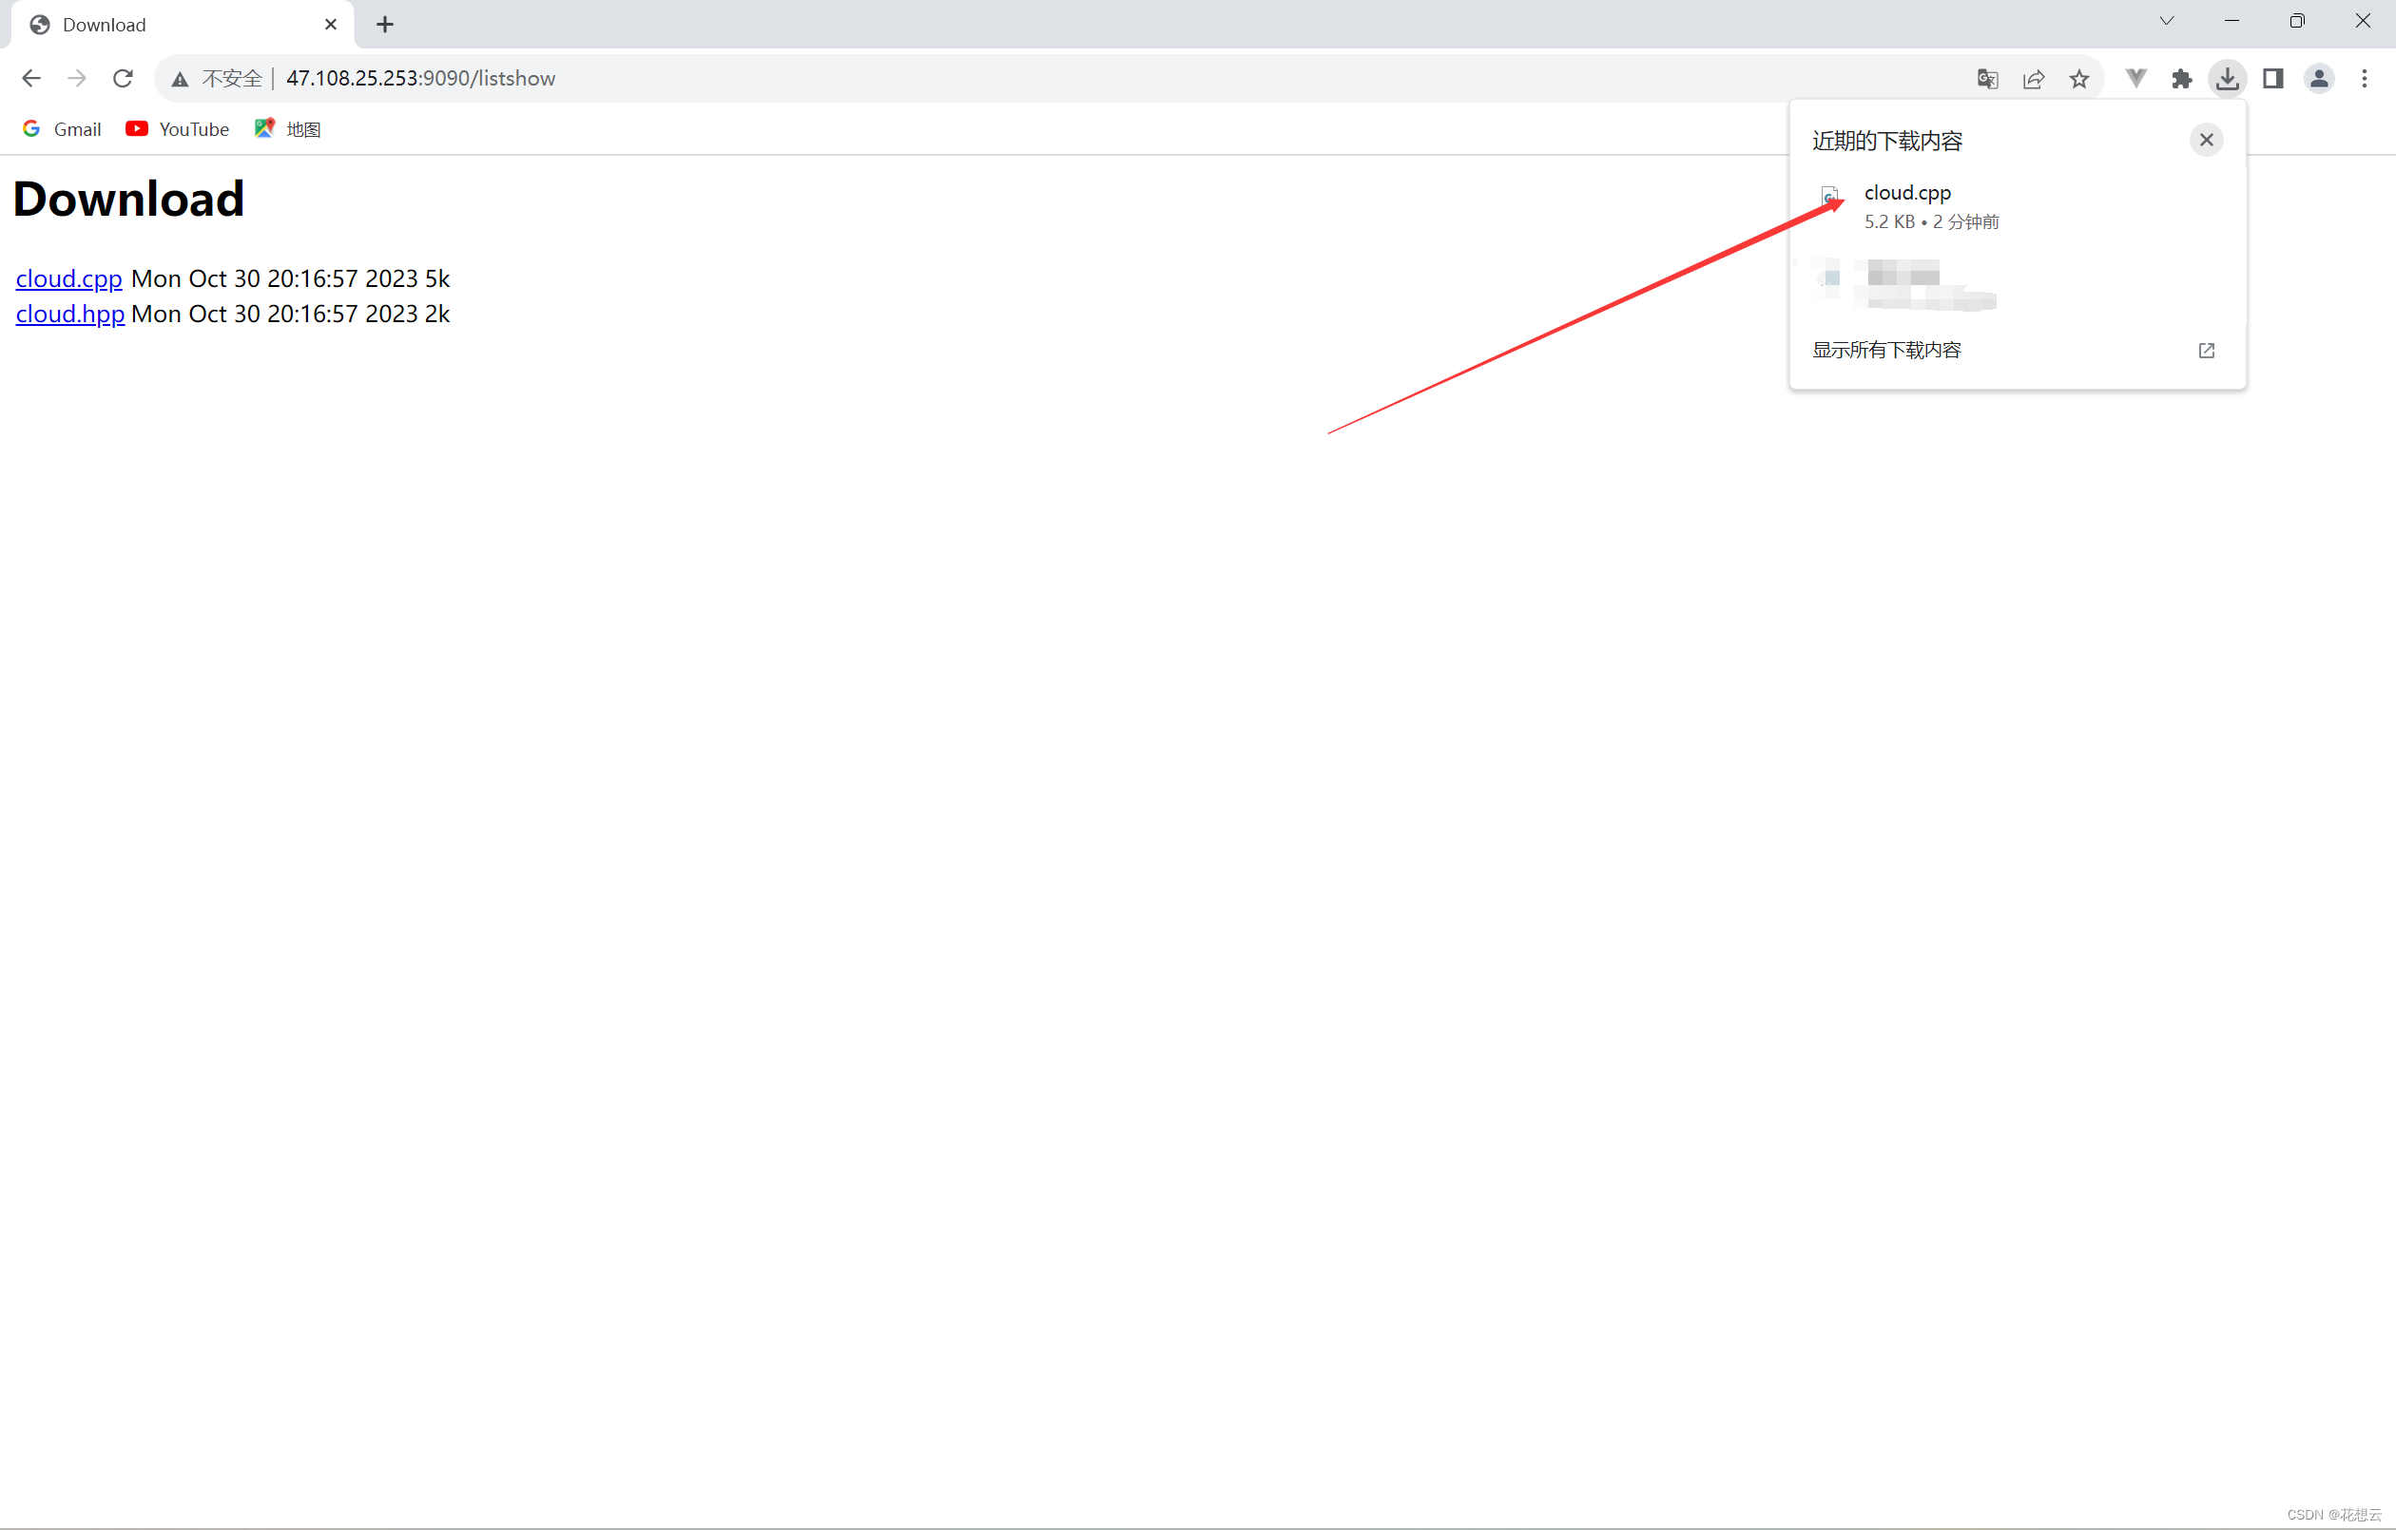Open Chrome three-dot menu

[x=2365, y=79]
